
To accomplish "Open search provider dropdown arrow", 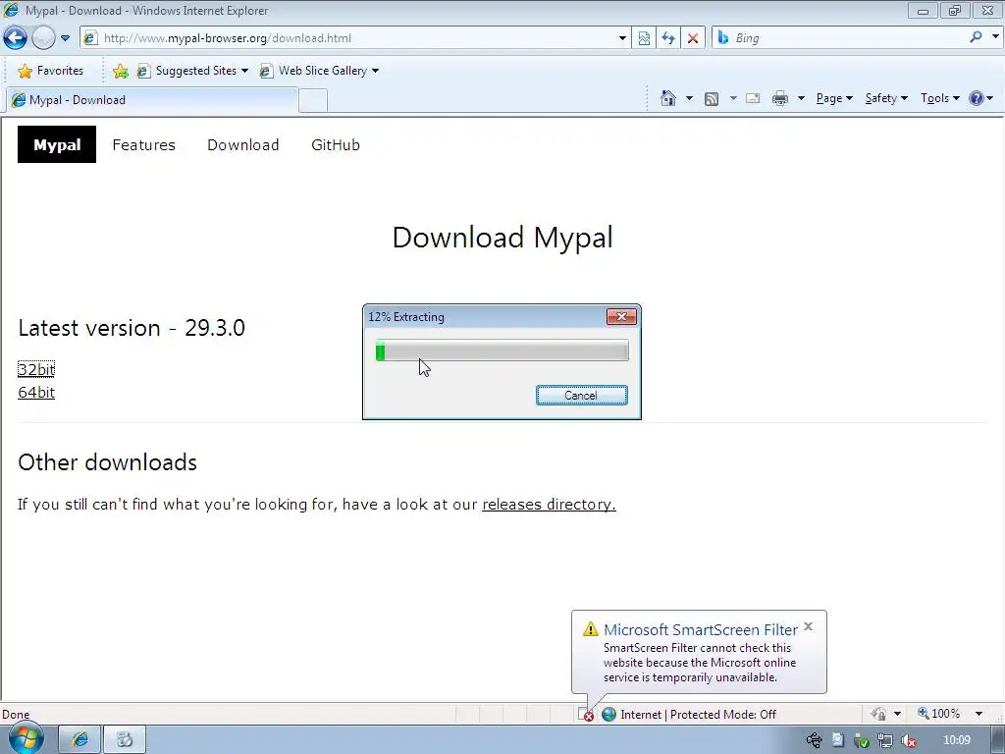I will tap(995, 37).
